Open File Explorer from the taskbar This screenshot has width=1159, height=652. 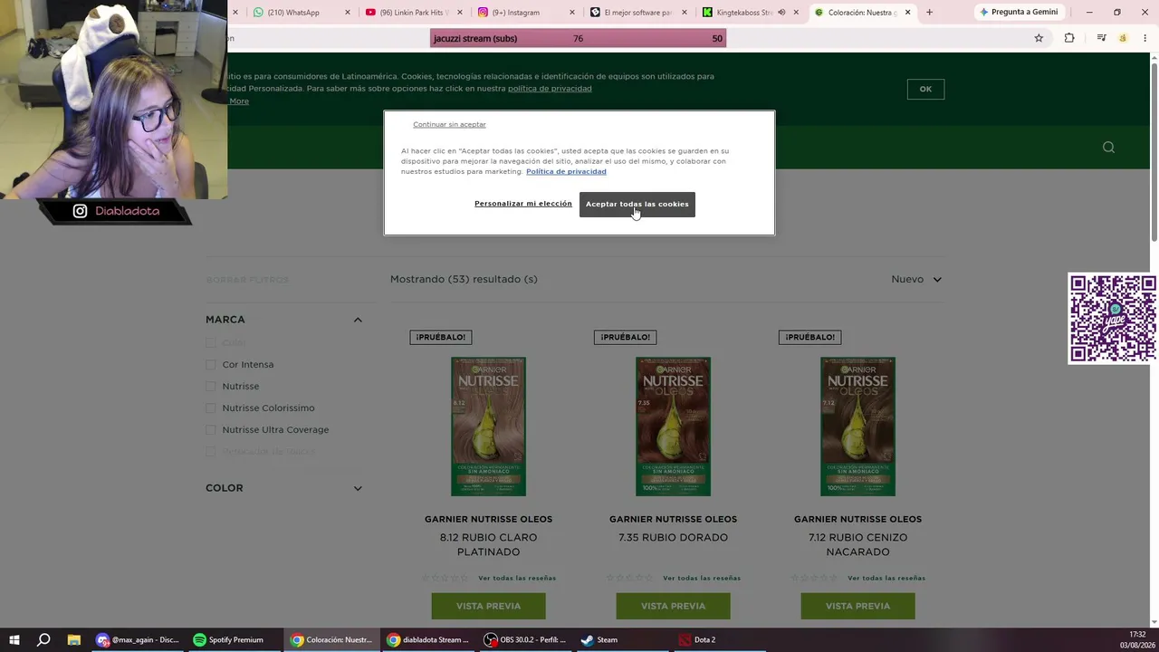pyautogui.click(x=74, y=639)
